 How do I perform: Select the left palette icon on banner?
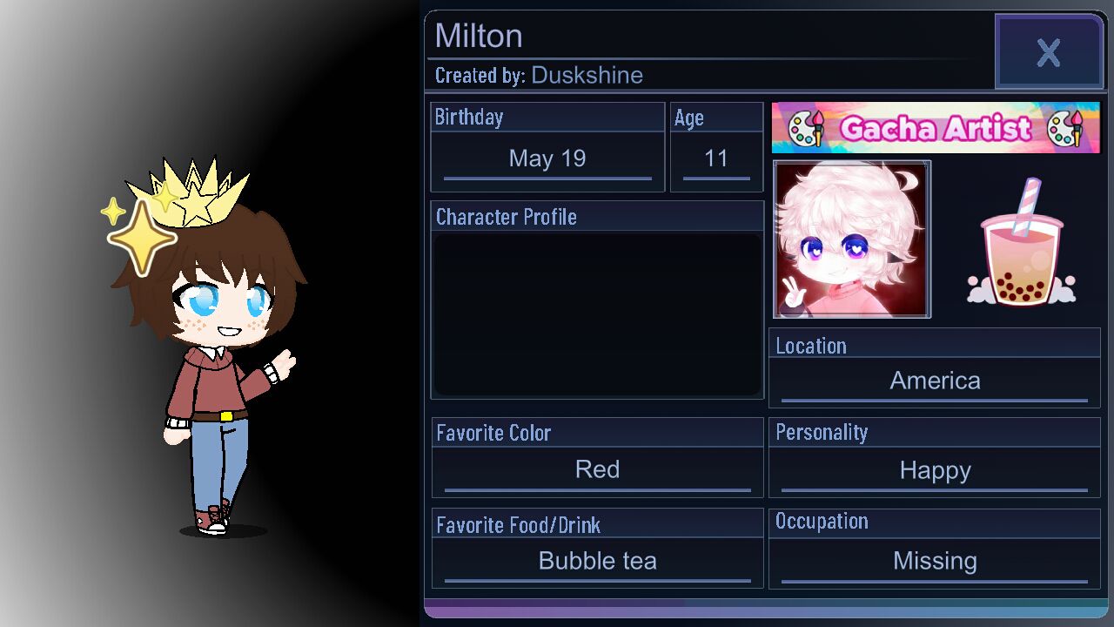click(806, 128)
